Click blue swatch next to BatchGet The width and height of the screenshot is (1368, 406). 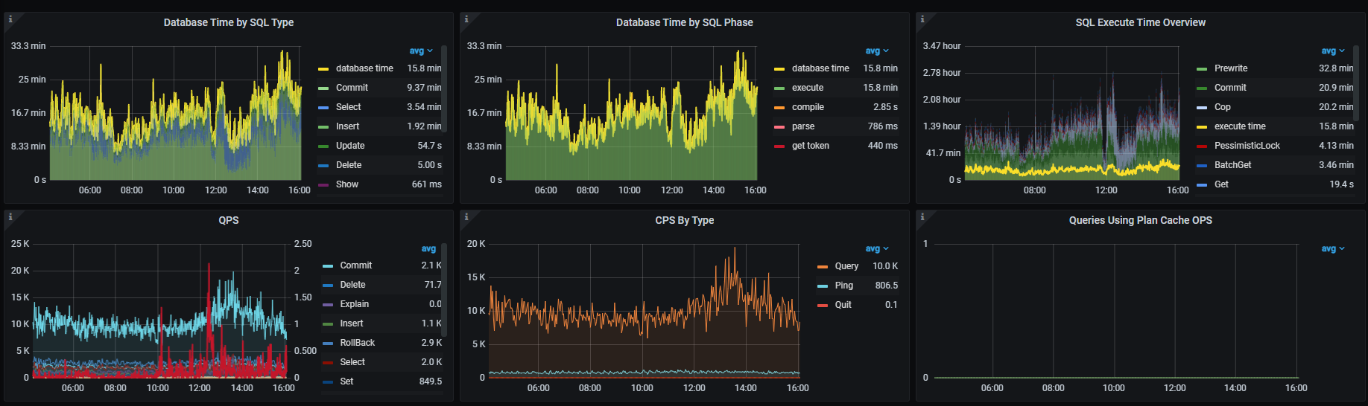click(1201, 166)
